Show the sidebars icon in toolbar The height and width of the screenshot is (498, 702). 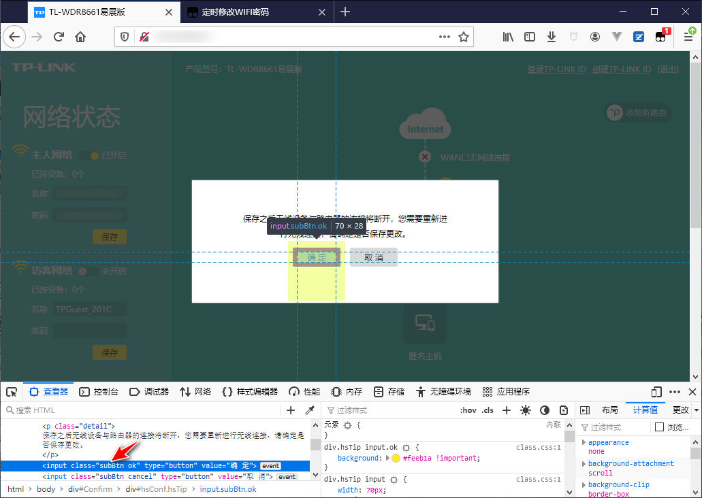pos(530,37)
